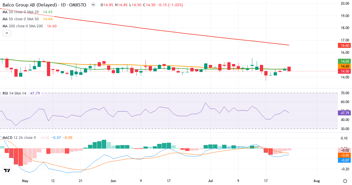Click the 0.10 MACD scale label

click(344, 138)
